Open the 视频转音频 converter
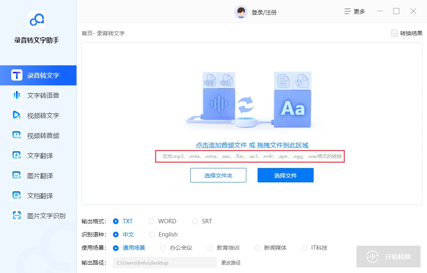The image size is (427, 273). click(x=38, y=135)
